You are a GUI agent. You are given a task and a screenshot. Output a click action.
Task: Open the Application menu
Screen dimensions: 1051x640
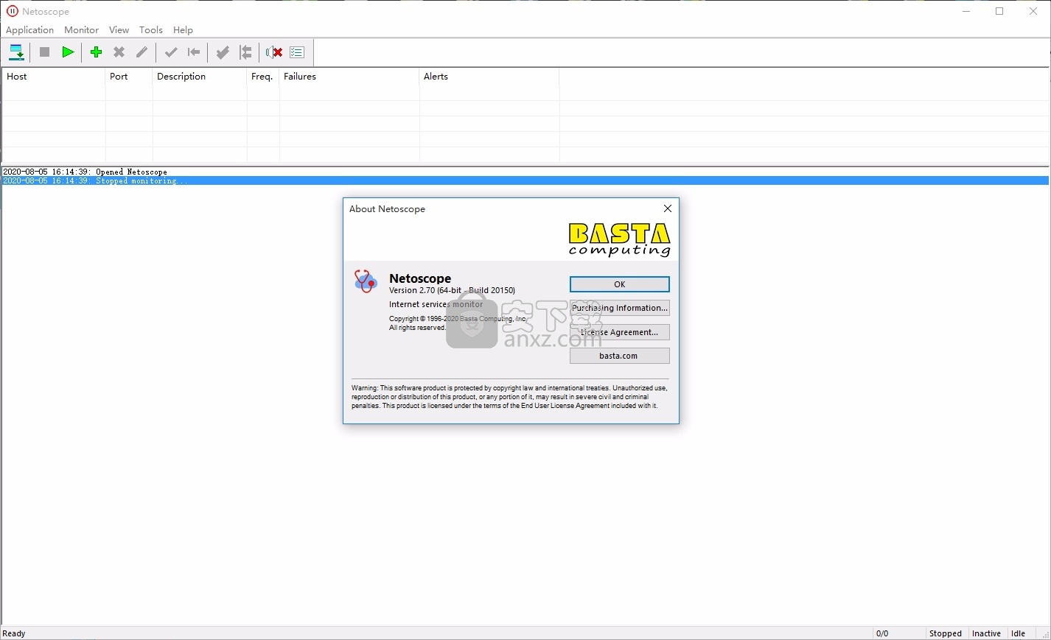click(30, 30)
